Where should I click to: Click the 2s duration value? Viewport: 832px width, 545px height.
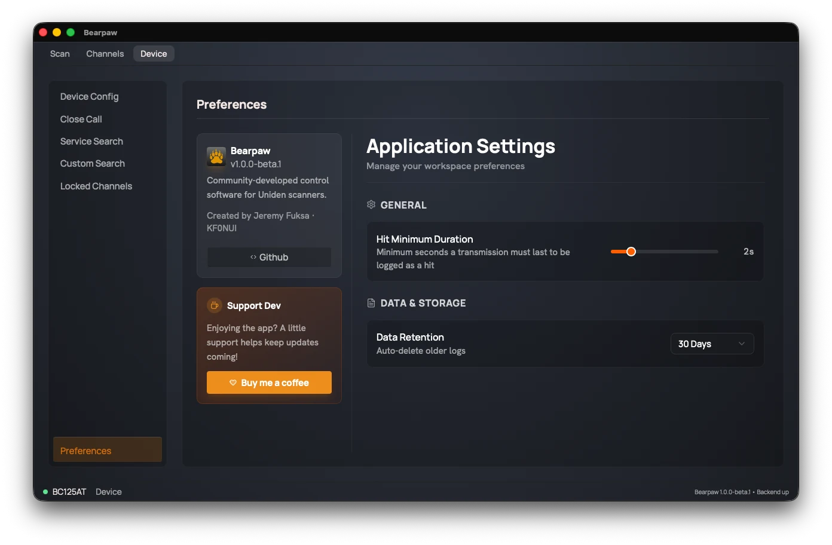pos(748,252)
